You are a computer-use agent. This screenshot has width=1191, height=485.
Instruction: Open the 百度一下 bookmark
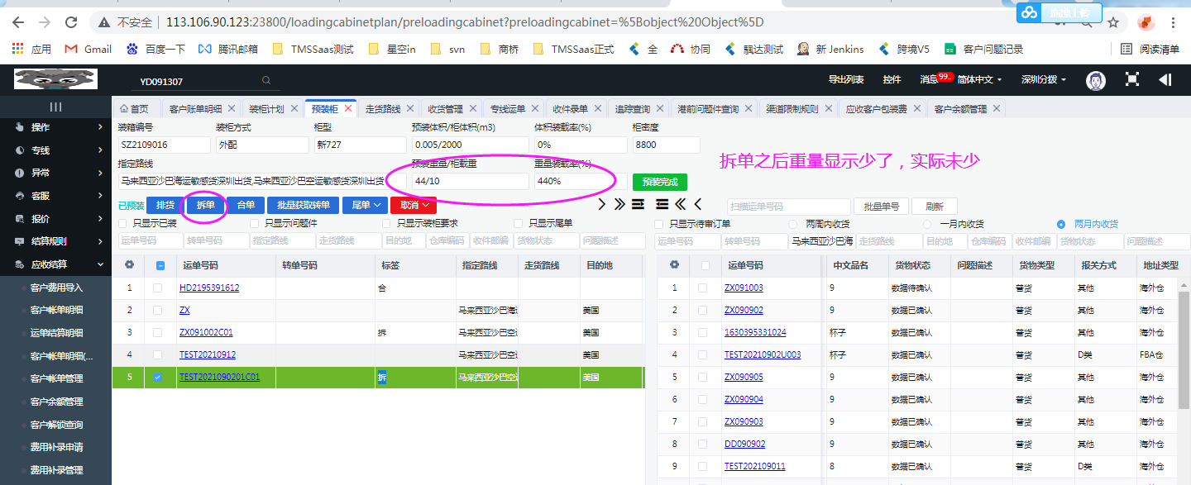click(155, 49)
